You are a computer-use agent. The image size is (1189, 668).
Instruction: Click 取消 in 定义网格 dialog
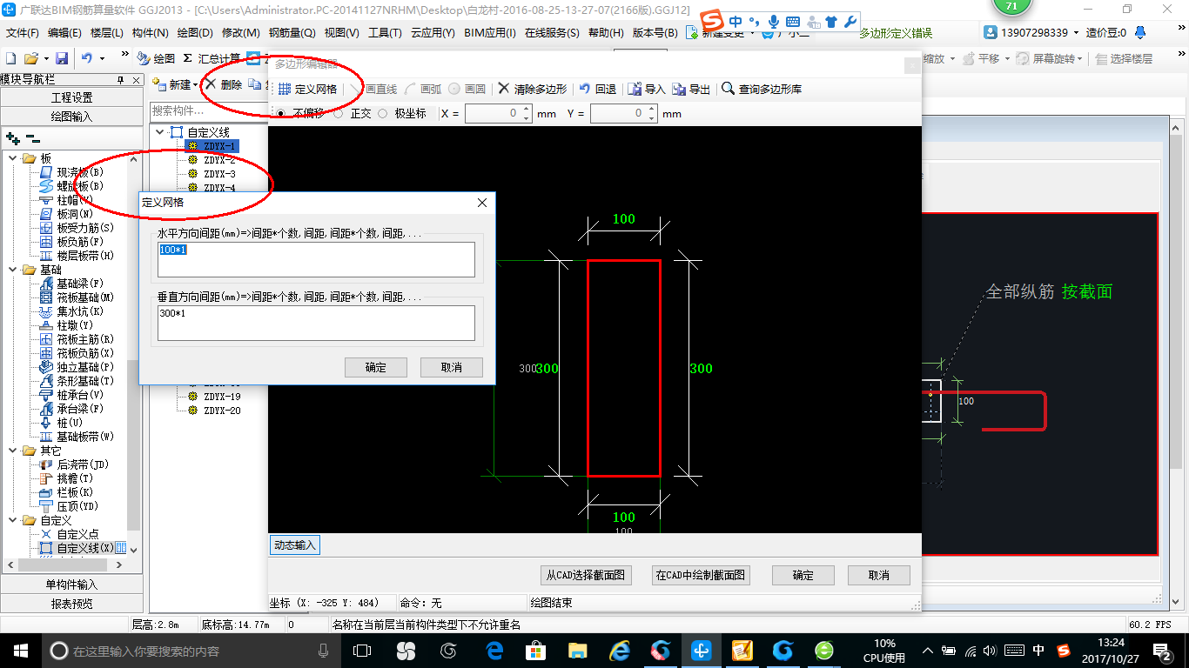click(452, 367)
